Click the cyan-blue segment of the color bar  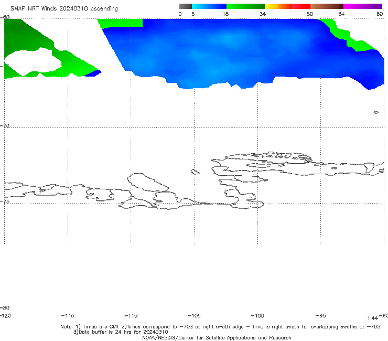click(209, 6)
